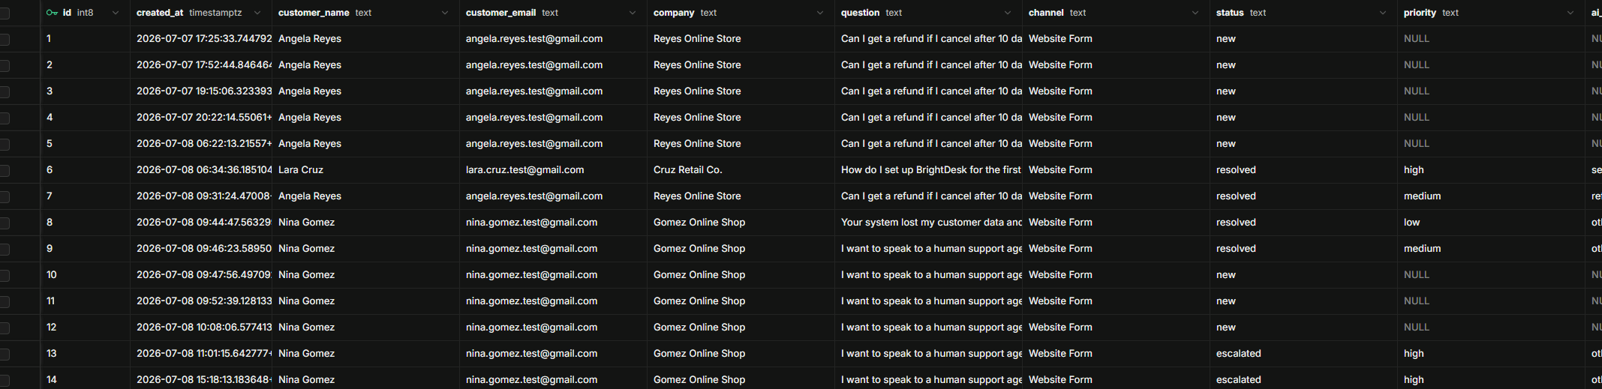Tick the checkbox for row id 6
This screenshot has height=389, width=1602.
5,170
